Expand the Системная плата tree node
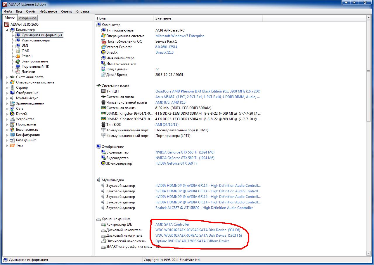374x265 pixels. pyautogui.click(x=7, y=77)
